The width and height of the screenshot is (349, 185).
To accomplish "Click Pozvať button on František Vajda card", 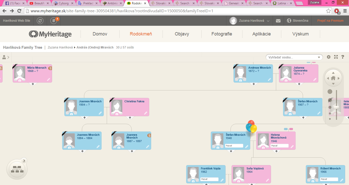I will click(209, 179).
